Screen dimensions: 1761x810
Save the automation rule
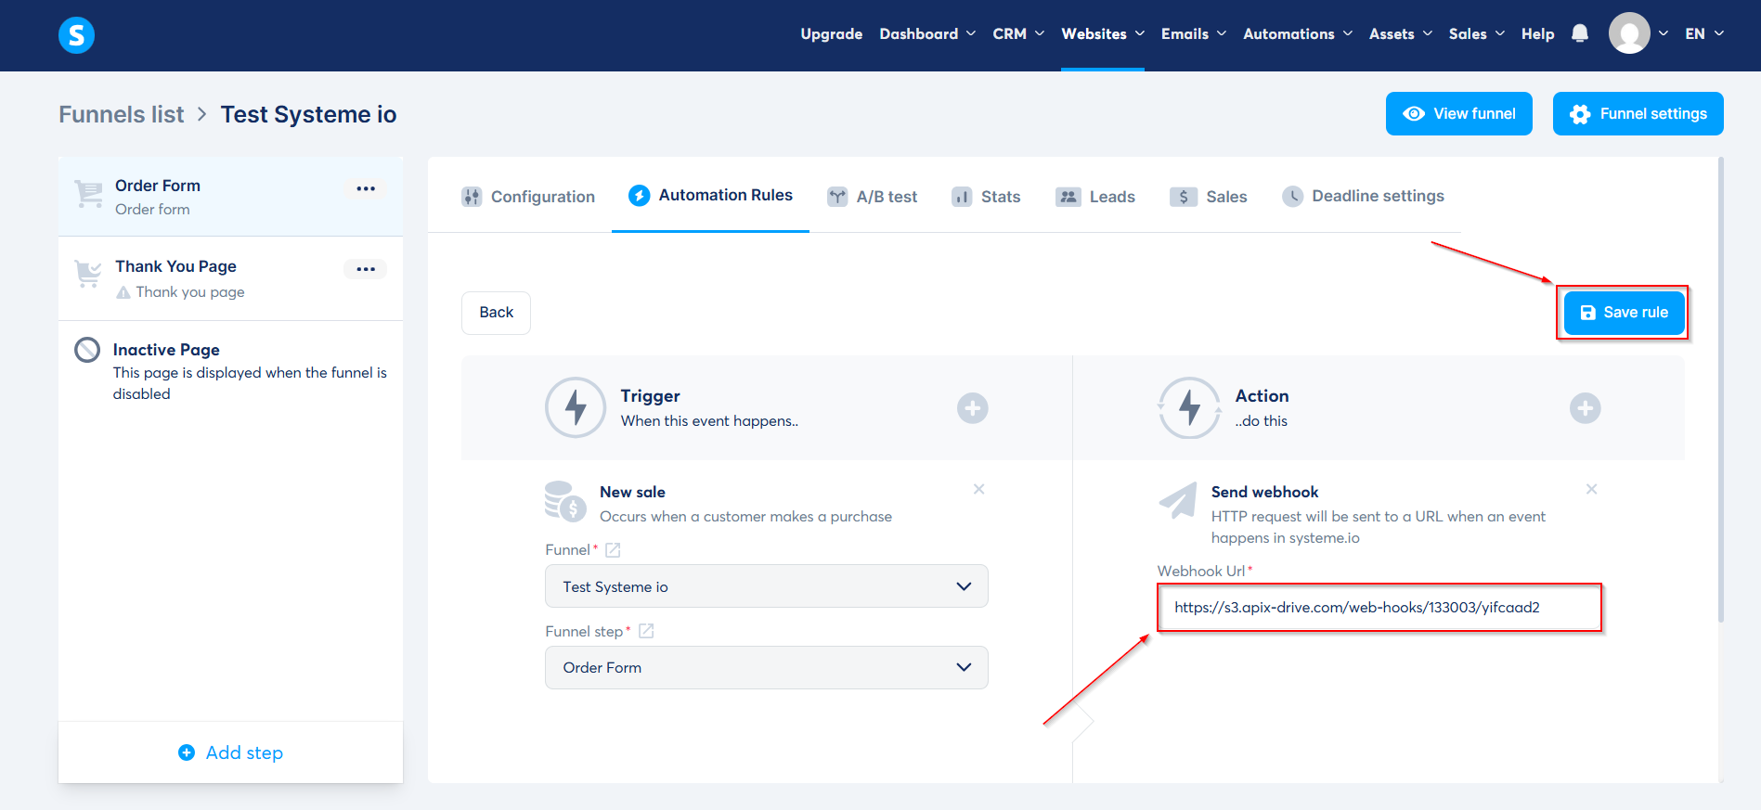[1624, 313]
